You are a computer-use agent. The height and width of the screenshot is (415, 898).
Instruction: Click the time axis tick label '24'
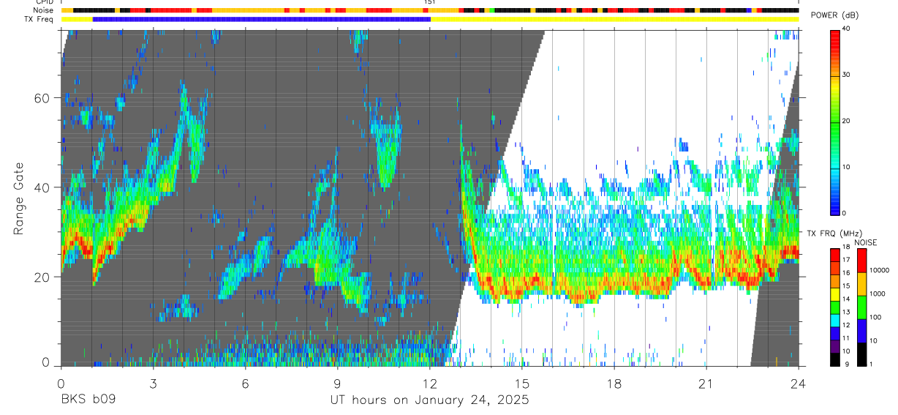[x=799, y=384]
